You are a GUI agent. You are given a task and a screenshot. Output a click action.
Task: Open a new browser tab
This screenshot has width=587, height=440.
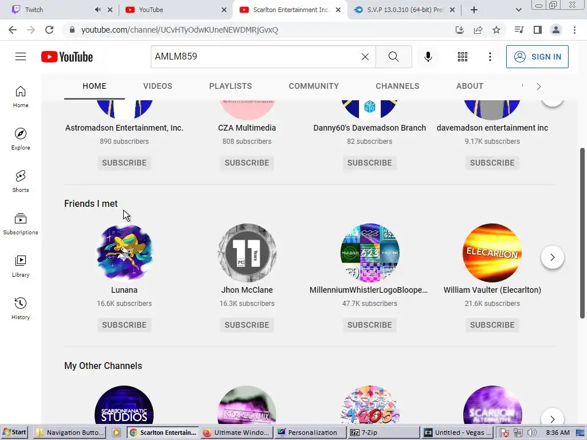point(474,10)
